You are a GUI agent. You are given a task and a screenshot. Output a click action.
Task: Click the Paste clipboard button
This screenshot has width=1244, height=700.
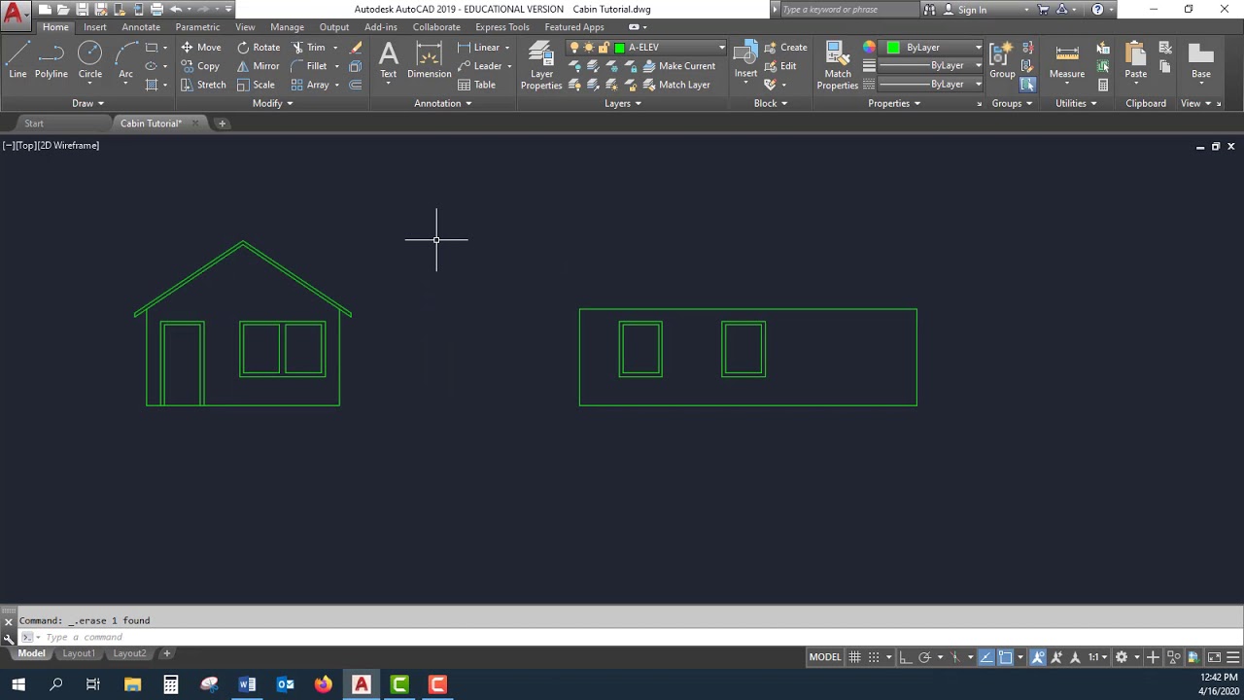click(x=1135, y=60)
